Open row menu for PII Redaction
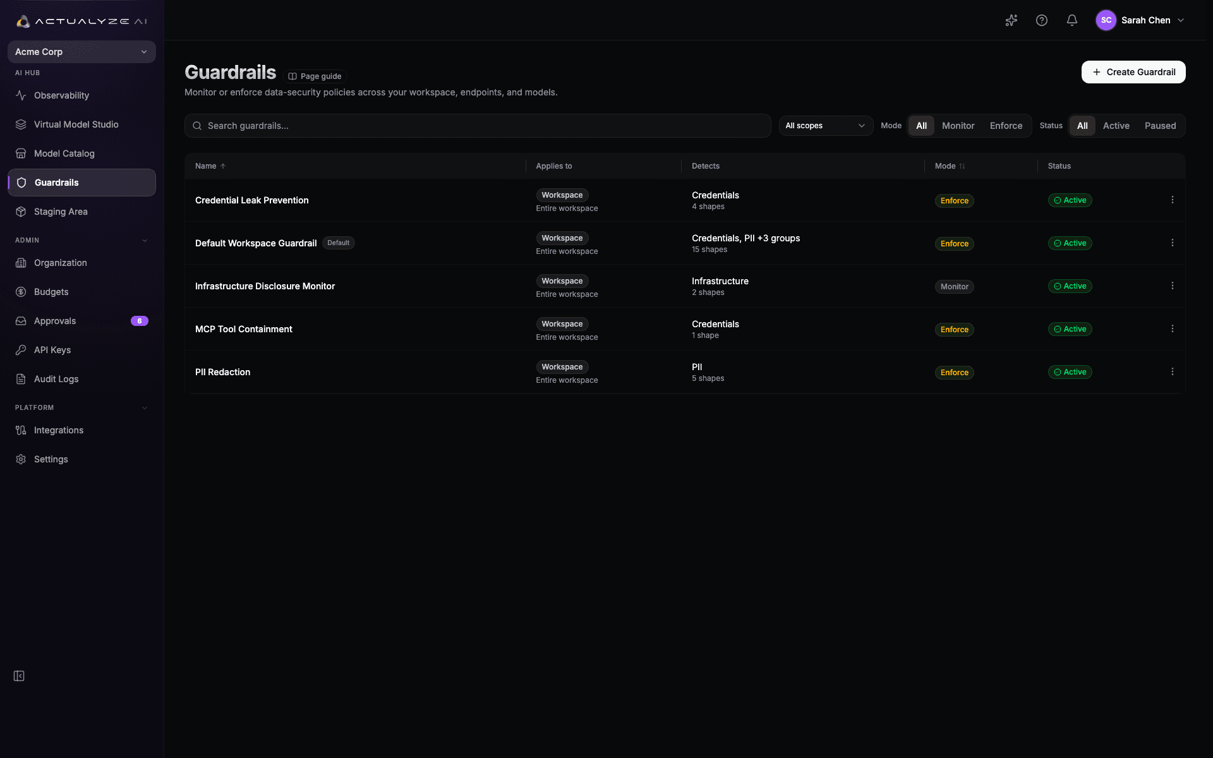The height and width of the screenshot is (758, 1213). [1173, 372]
